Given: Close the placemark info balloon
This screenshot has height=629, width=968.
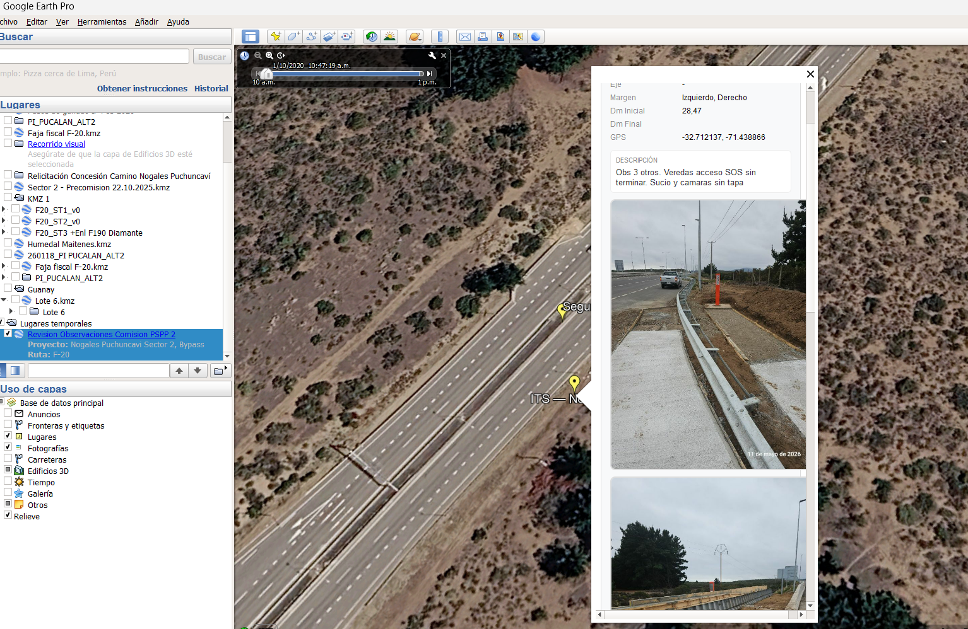Looking at the screenshot, I should point(810,74).
